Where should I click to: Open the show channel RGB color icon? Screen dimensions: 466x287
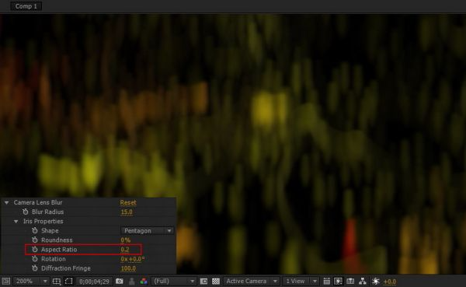pos(144,282)
